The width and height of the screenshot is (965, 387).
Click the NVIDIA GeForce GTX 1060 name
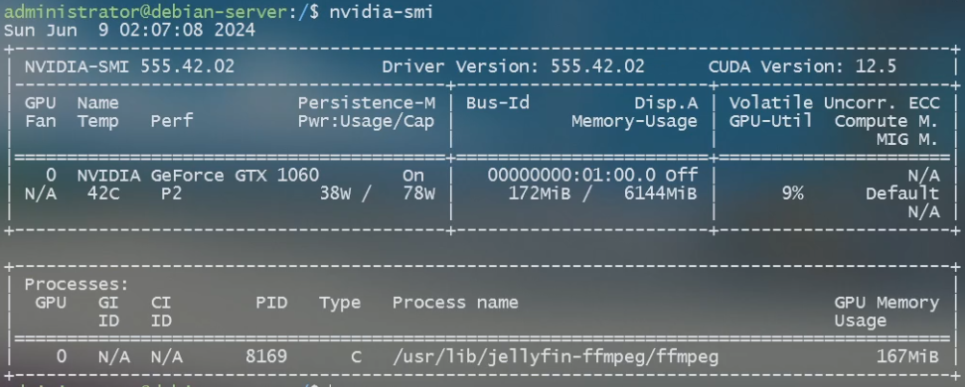(198, 176)
